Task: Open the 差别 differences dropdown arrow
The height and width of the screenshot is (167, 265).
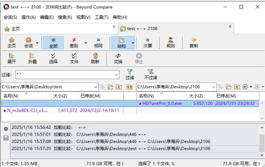Action: [86, 43]
